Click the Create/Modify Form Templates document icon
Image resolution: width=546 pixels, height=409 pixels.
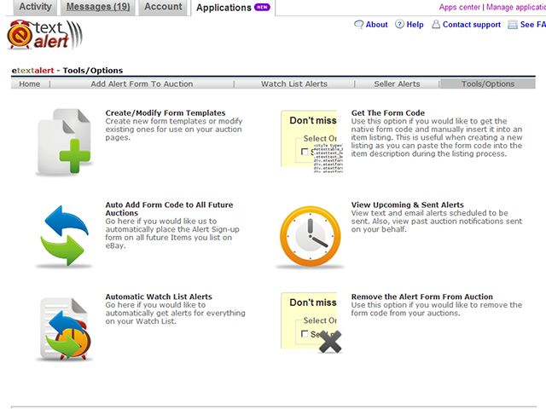[x=65, y=141]
